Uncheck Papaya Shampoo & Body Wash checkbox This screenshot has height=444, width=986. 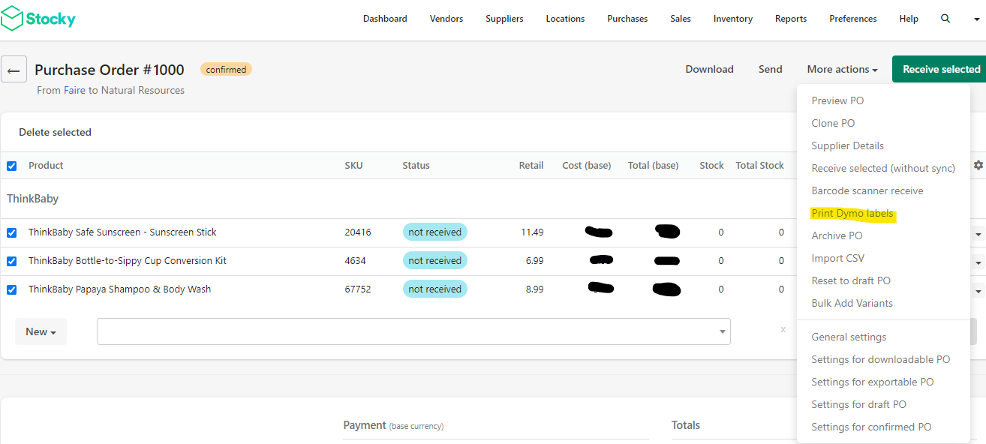point(11,289)
